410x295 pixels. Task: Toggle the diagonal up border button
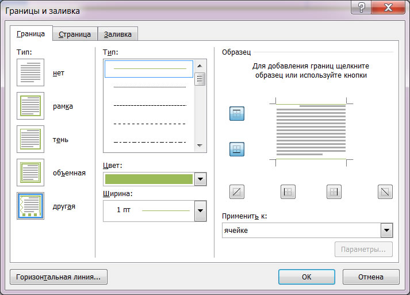(x=237, y=191)
